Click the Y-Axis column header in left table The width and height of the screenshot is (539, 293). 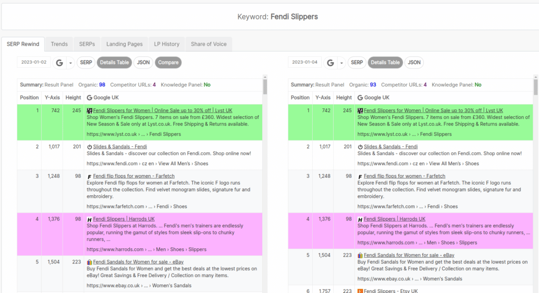52,97
